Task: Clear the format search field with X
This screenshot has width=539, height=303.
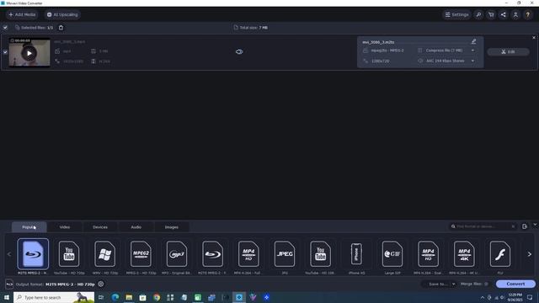Action: (513, 226)
